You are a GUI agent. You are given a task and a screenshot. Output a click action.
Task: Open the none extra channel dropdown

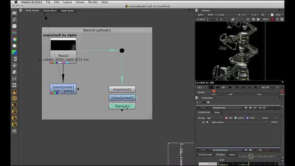(270, 118)
